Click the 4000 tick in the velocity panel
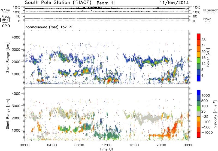Image resolution: width=218 pixels, height=151 pixels. 16,93
